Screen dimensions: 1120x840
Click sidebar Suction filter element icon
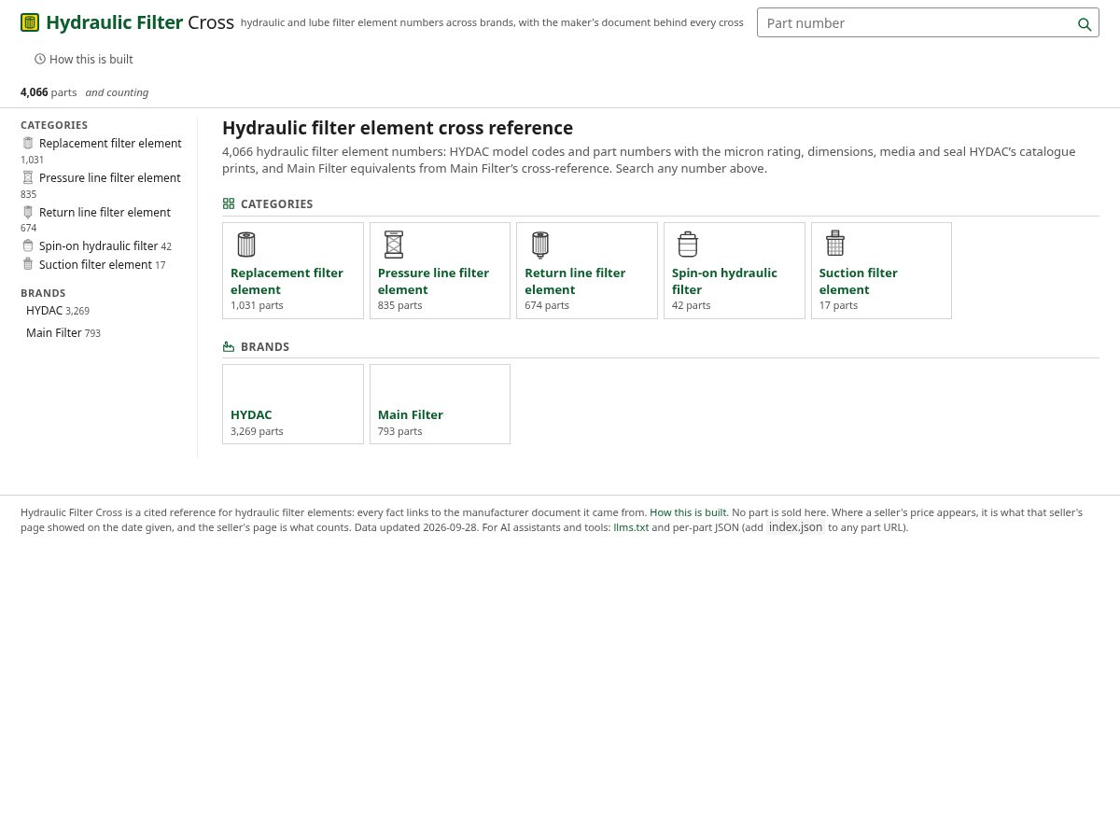click(x=28, y=264)
